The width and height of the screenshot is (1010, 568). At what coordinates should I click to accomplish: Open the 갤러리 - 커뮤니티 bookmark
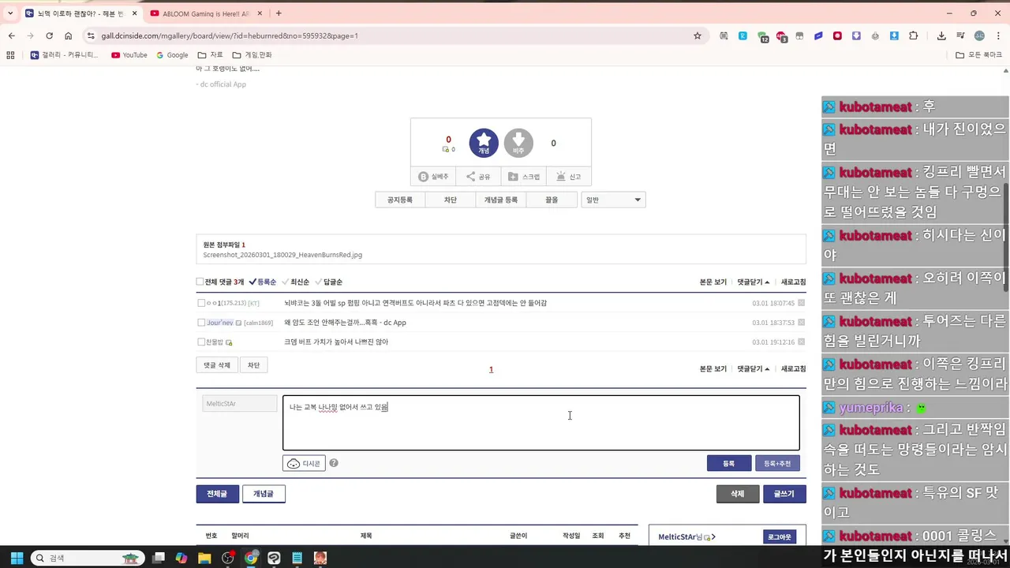[x=64, y=55]
